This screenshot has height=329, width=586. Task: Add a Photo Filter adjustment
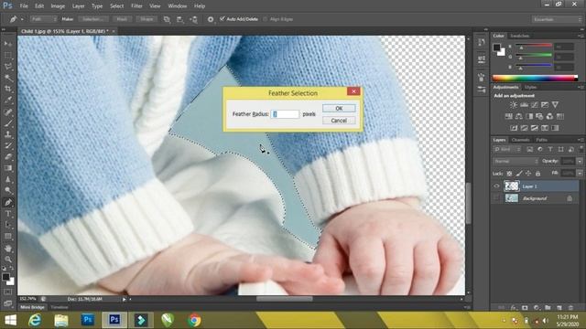[x=539, y=116]
